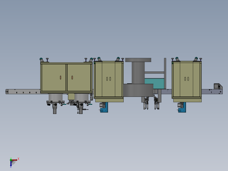Viewport: 228px width, 171px height.
Task: Click the red X axis arrow on triad
Action: pyautogui.click(x=14, y=160)
